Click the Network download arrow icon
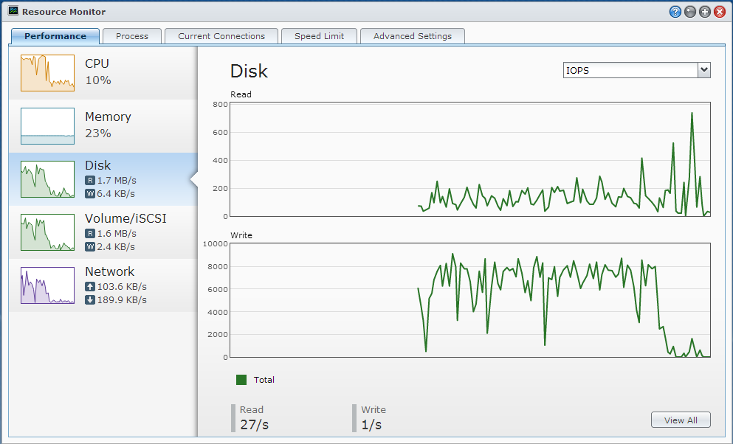Screen dimensions: 733x444 [90, 299]
